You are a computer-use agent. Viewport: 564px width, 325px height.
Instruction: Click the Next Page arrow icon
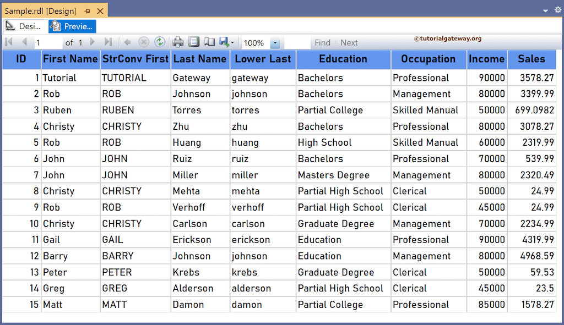93,42
